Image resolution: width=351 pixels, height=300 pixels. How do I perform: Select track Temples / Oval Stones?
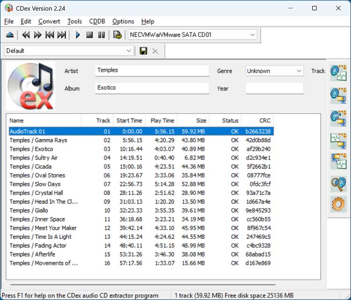coord(141,175)
